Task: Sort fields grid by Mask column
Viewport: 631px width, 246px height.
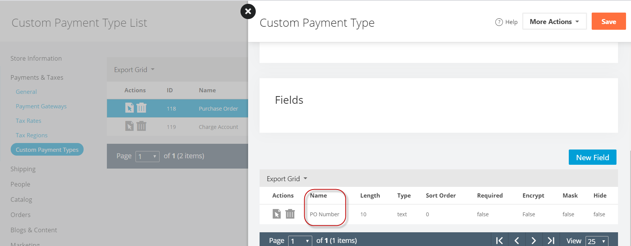Action: click(570, 195)
